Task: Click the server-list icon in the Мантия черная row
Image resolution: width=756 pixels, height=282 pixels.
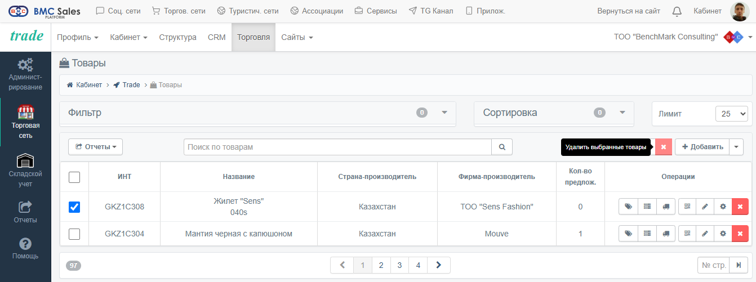Action: tap(647, 234)
